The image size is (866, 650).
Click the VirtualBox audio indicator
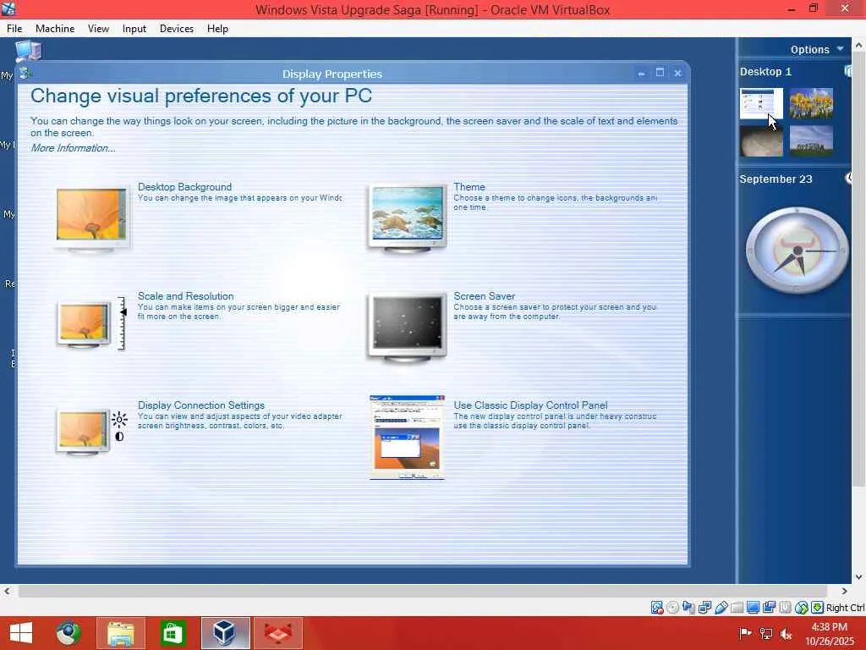point(688,608)
